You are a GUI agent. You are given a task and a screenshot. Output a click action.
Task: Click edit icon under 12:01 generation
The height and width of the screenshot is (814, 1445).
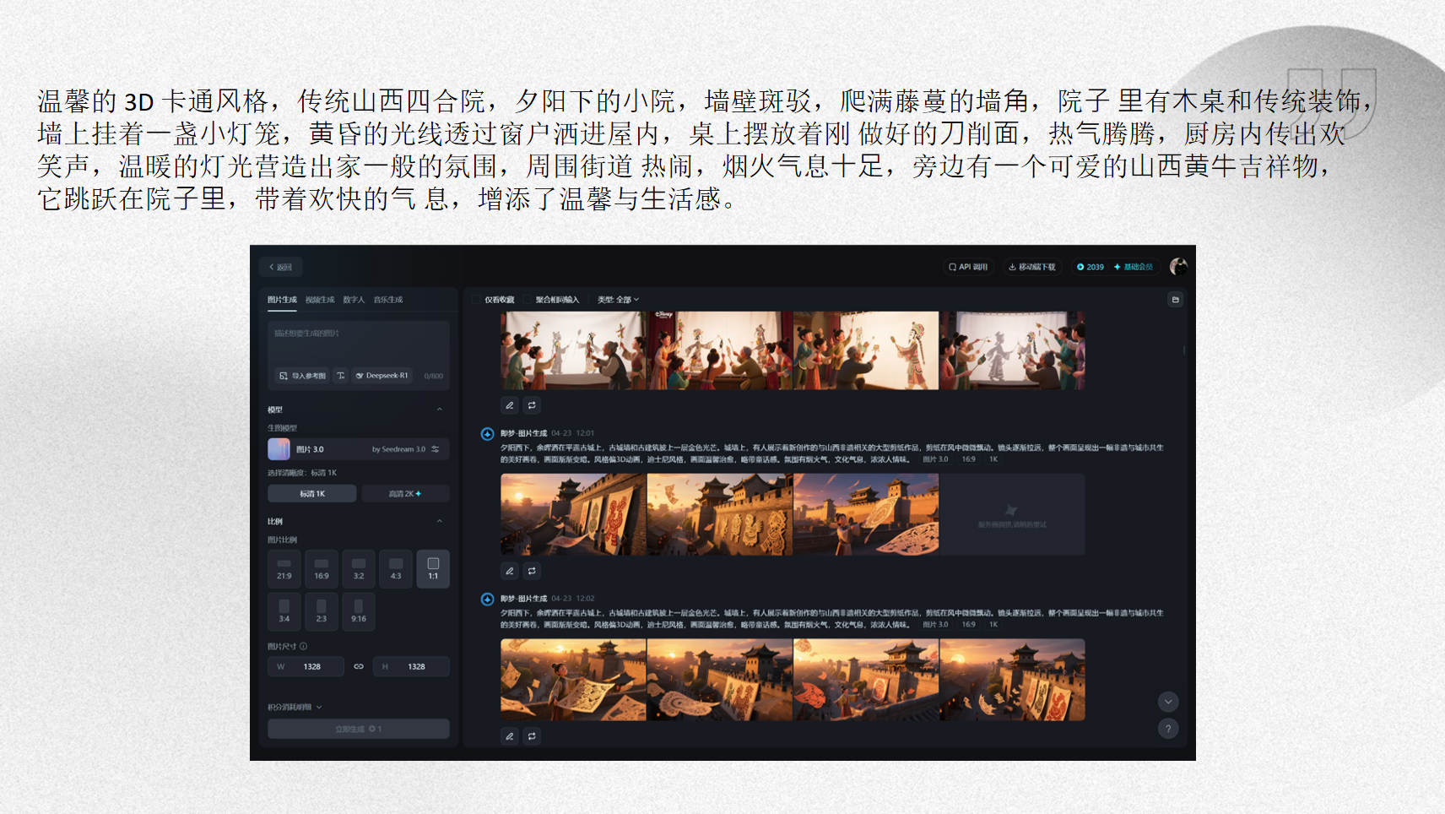tap(510, 571)
